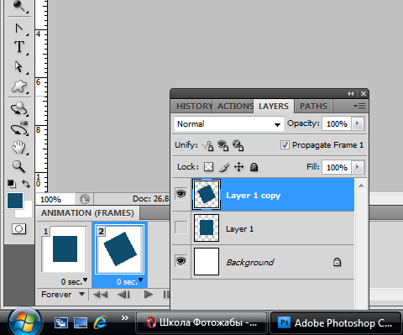Screen dimensions: 403x335
Task: Click the Fill 100% field
Action: (337, 167)
